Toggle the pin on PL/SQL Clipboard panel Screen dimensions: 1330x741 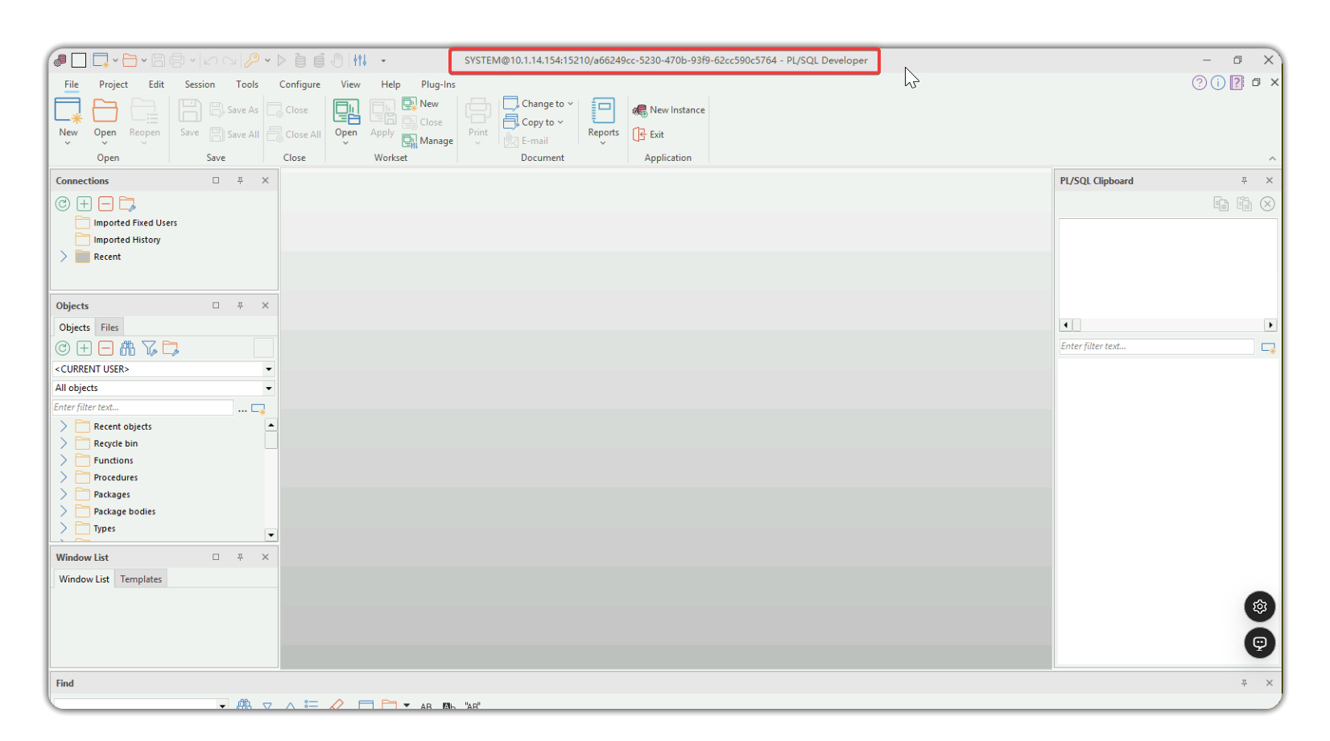pos(1244,181)
